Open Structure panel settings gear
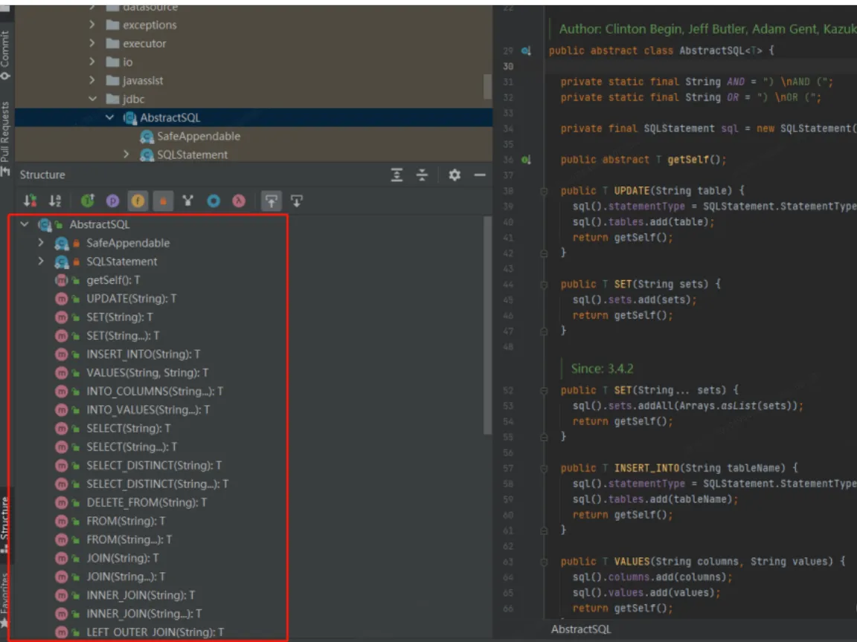 pyautogui.click(x=455, y=175)
